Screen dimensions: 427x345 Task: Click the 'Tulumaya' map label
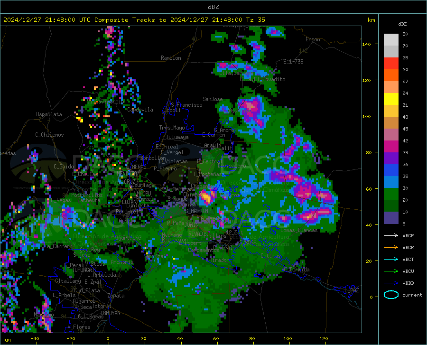click(x=177, y=137)
